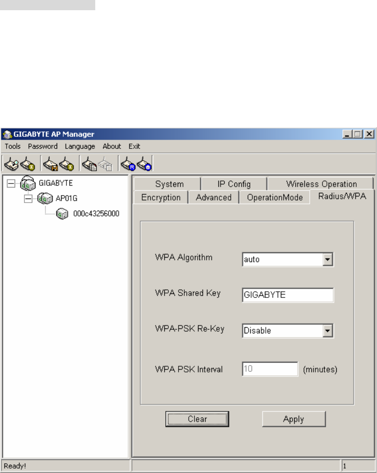Minimize the AP Manager window
Viewport: 377px width, 473px height.
(347, 134)
